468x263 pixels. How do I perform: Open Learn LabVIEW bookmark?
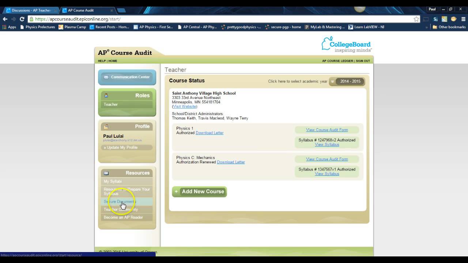tap(366, 27)
